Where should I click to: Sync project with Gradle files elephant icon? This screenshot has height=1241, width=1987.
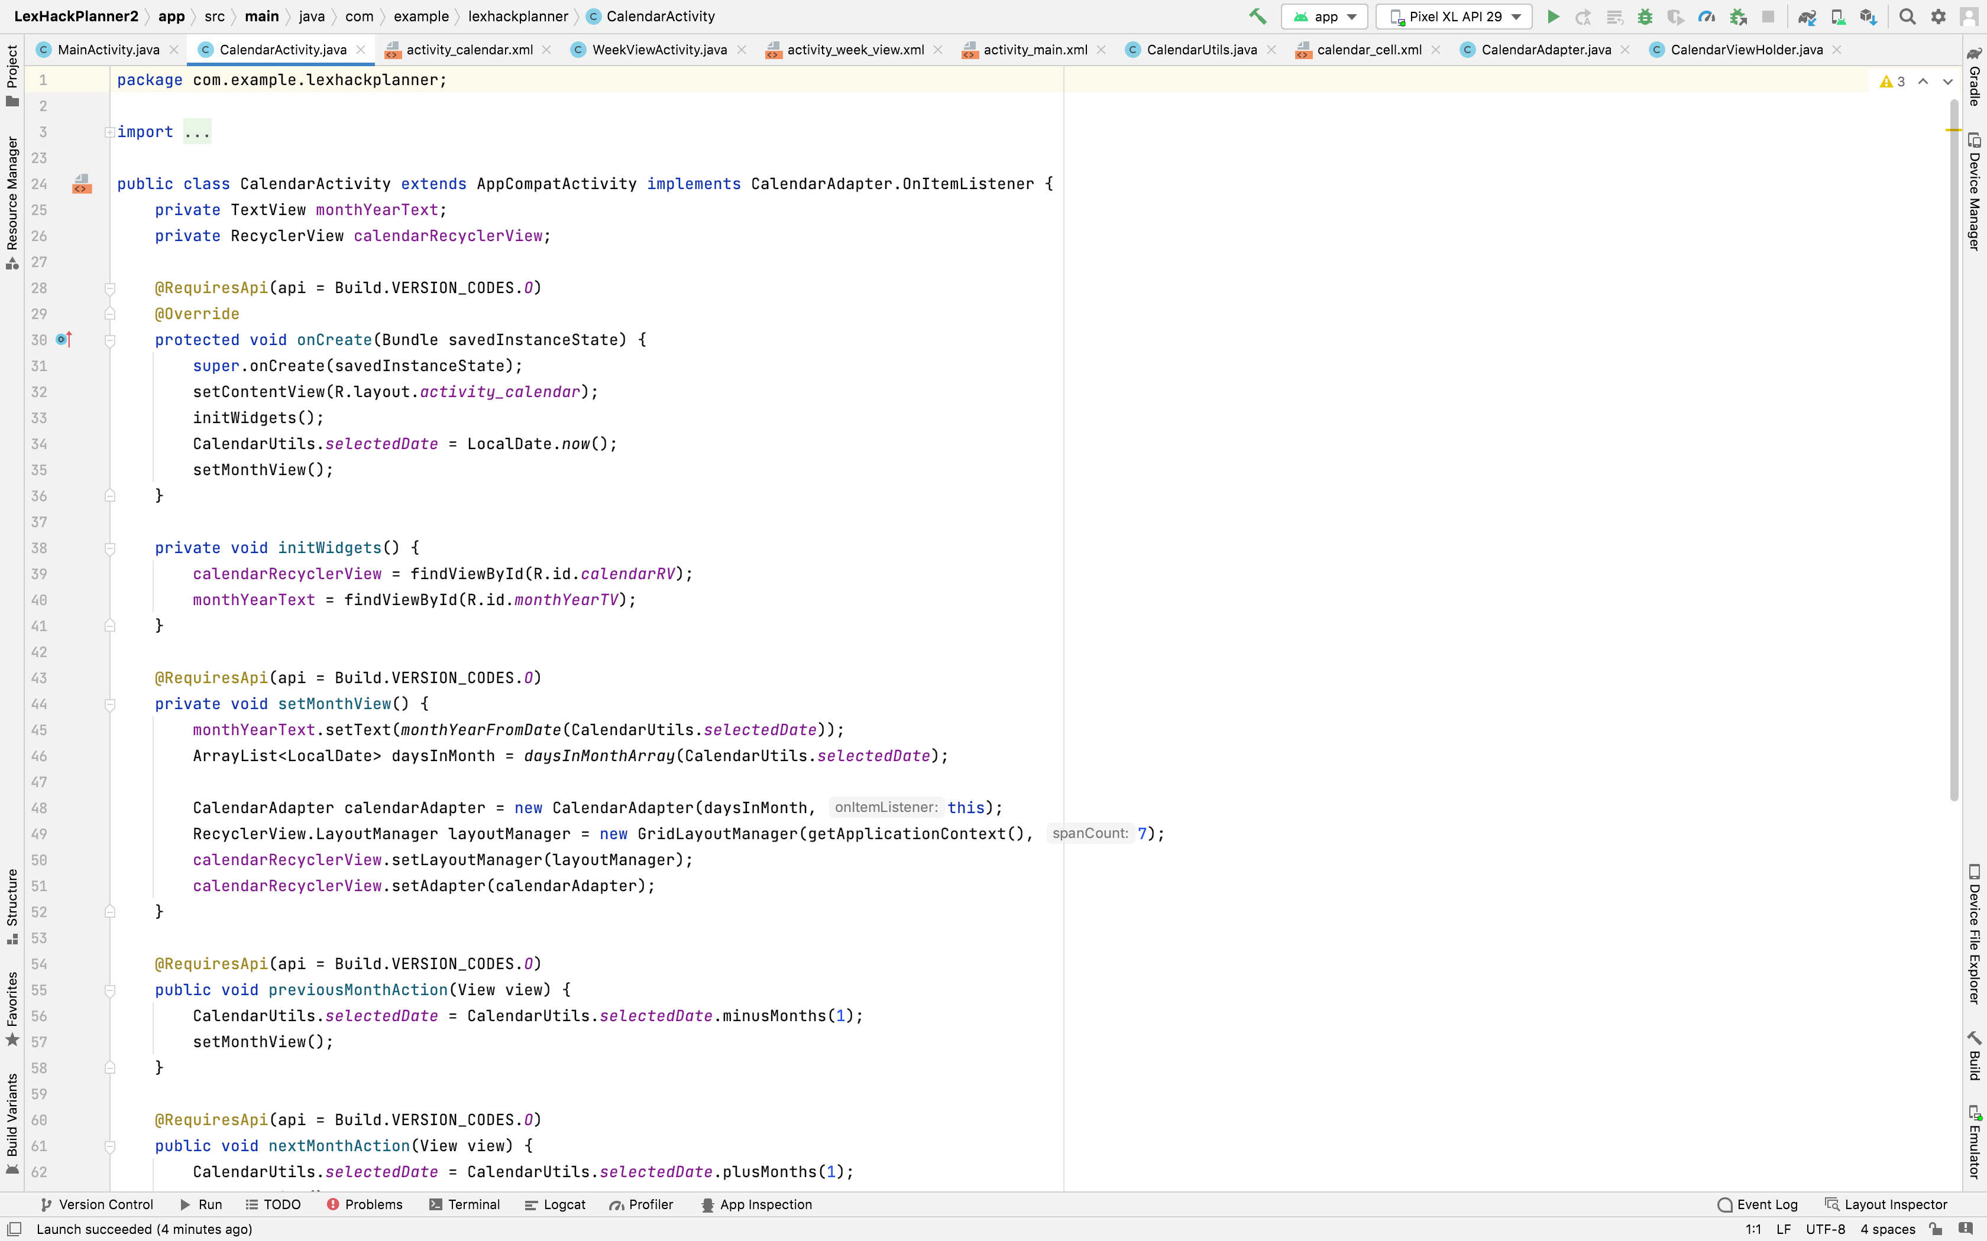[x=1807, y=17]
